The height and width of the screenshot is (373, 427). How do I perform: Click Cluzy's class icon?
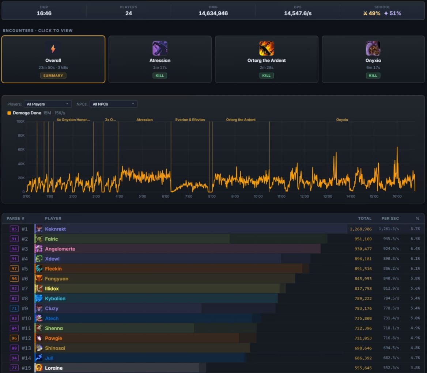pyautogui.click(x=39, y=309)
